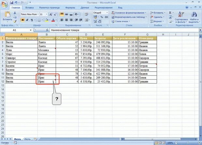This screenshot has width=202, height=145.
Task: Open the Формат cells button
Action: click(157, 21)
